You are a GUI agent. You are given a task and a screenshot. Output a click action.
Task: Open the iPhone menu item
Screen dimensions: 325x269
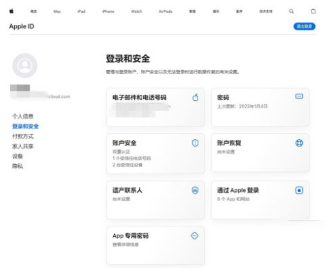[x=108, y=11]
